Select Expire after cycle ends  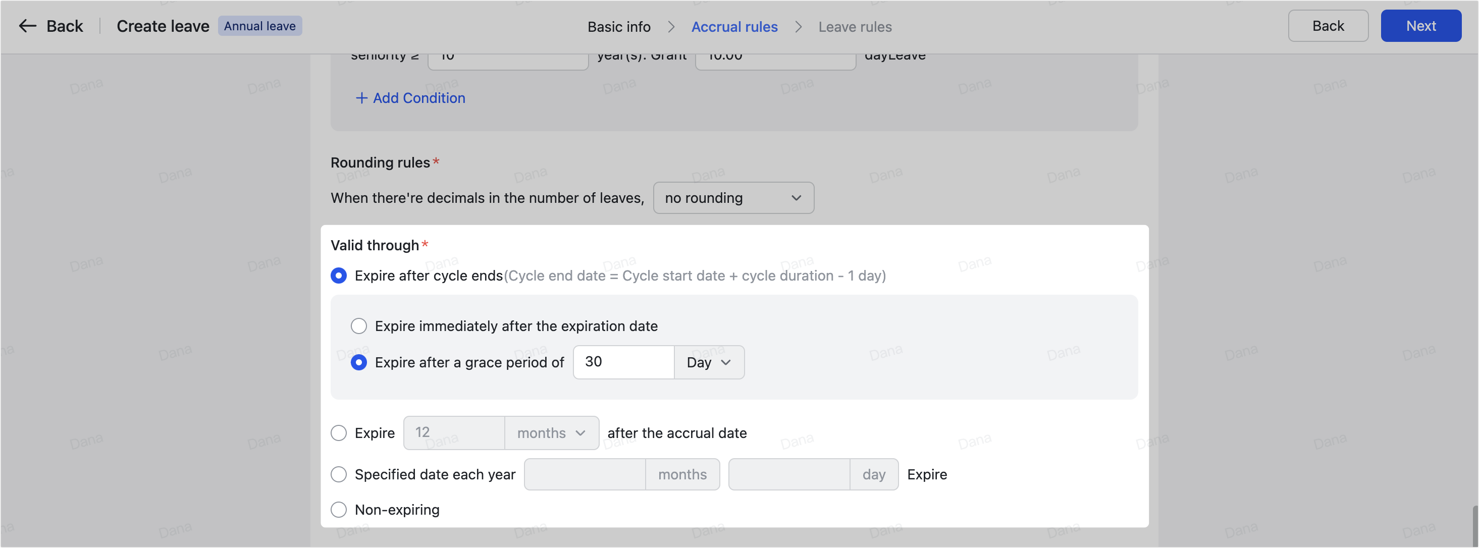click(339, 276)
